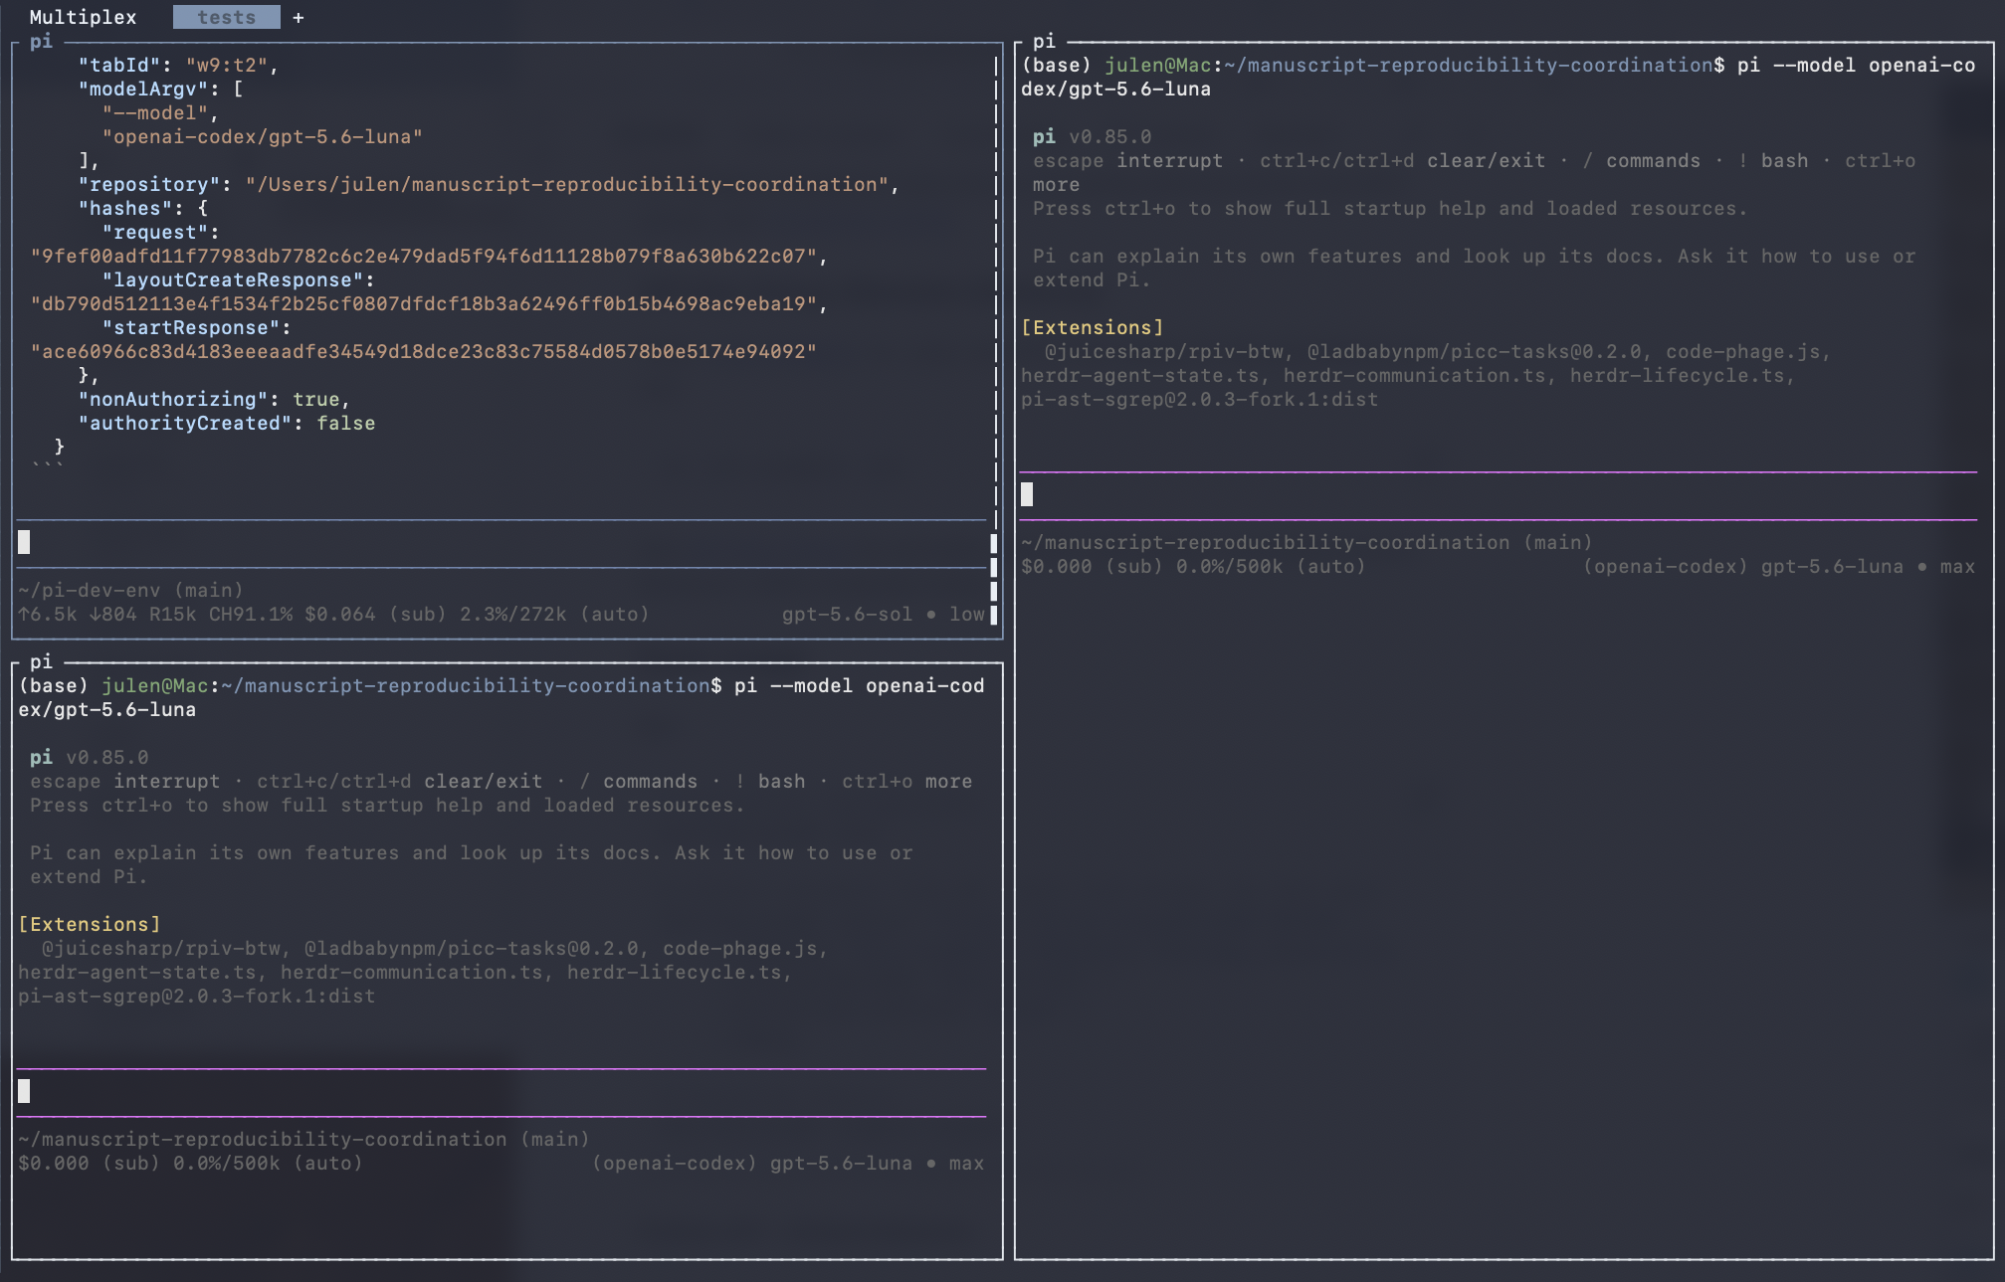Click the "max" level in the bottom-left pane
The height and width of the screenshot is (1282, 2005).
click(966, 1163)
